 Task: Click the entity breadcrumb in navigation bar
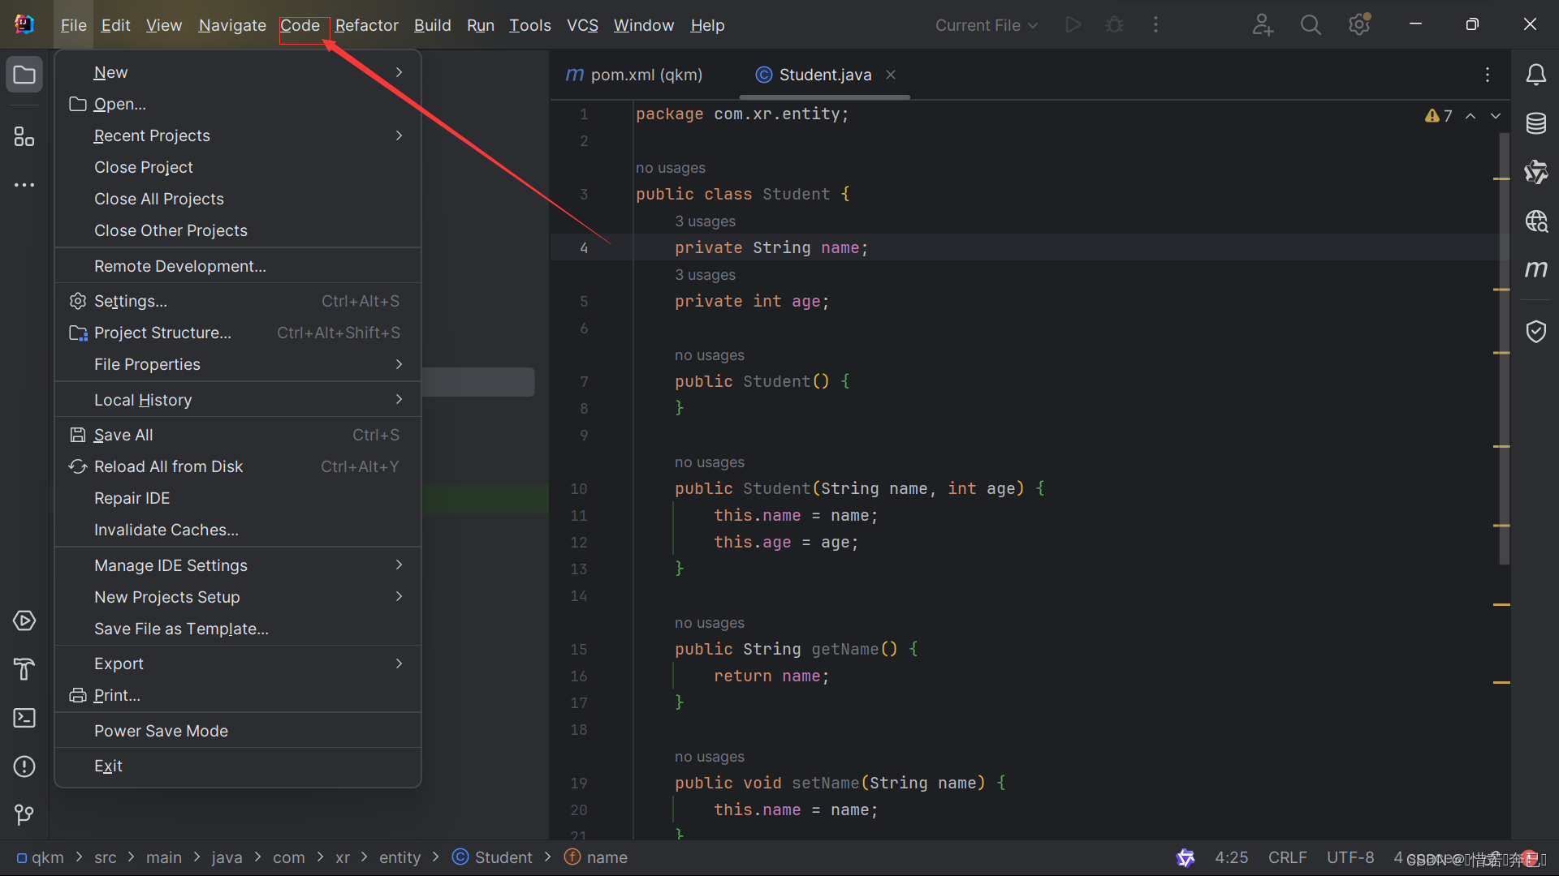tap(399, 857)
